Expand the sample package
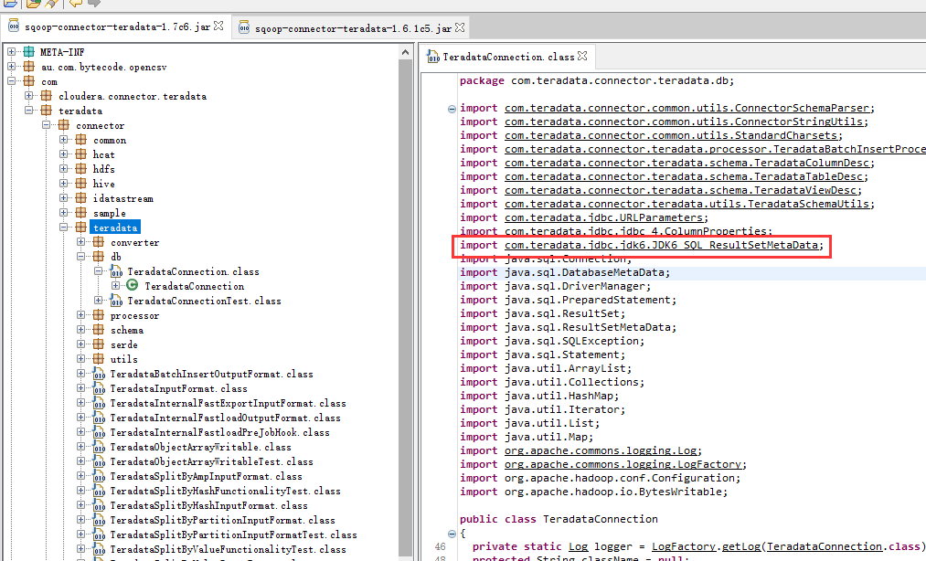Image resolution: width=926 pixels, height=561 pixels. [63, 213]
